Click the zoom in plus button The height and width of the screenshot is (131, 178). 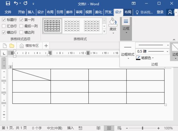[x=159, y=128]
